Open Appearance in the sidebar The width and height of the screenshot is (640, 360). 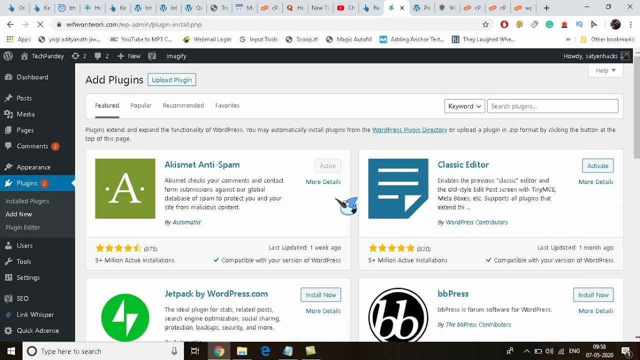point(33,167)
